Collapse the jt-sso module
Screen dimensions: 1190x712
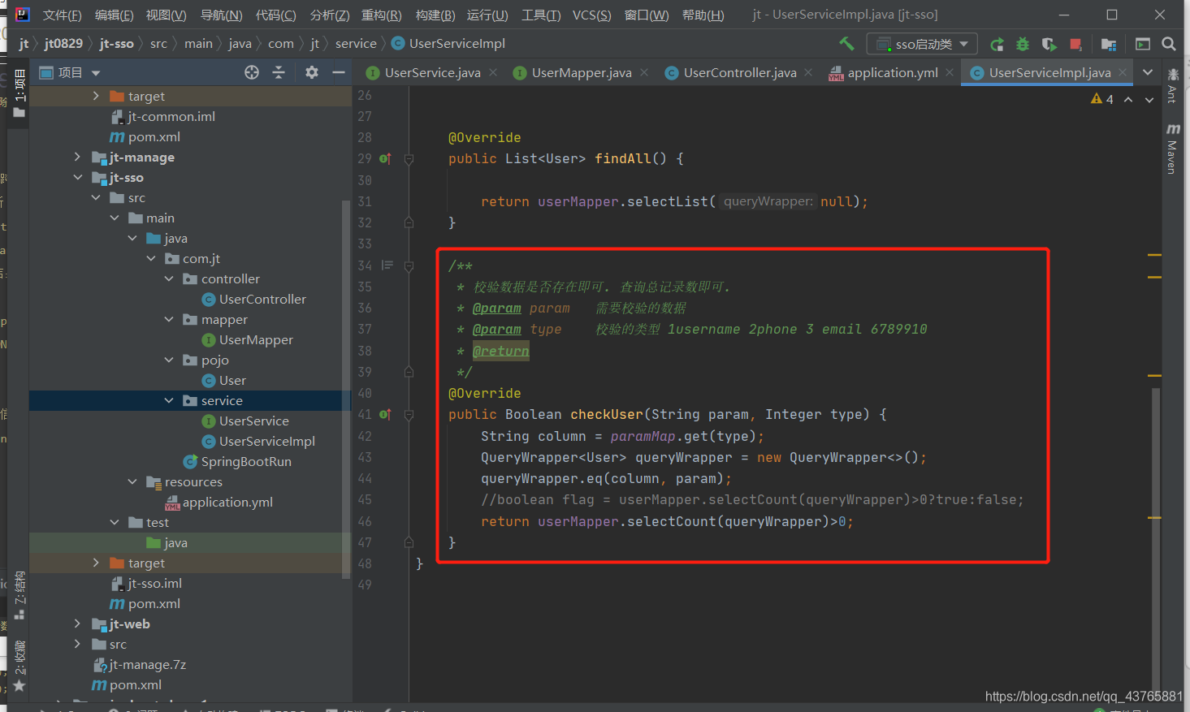pyautogui.click(x=77, y=177)
